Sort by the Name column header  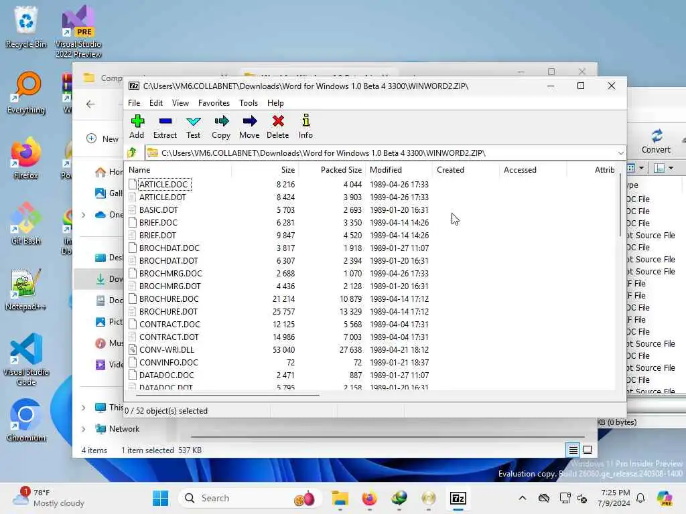pyautogui.click(x=178, y=169)
